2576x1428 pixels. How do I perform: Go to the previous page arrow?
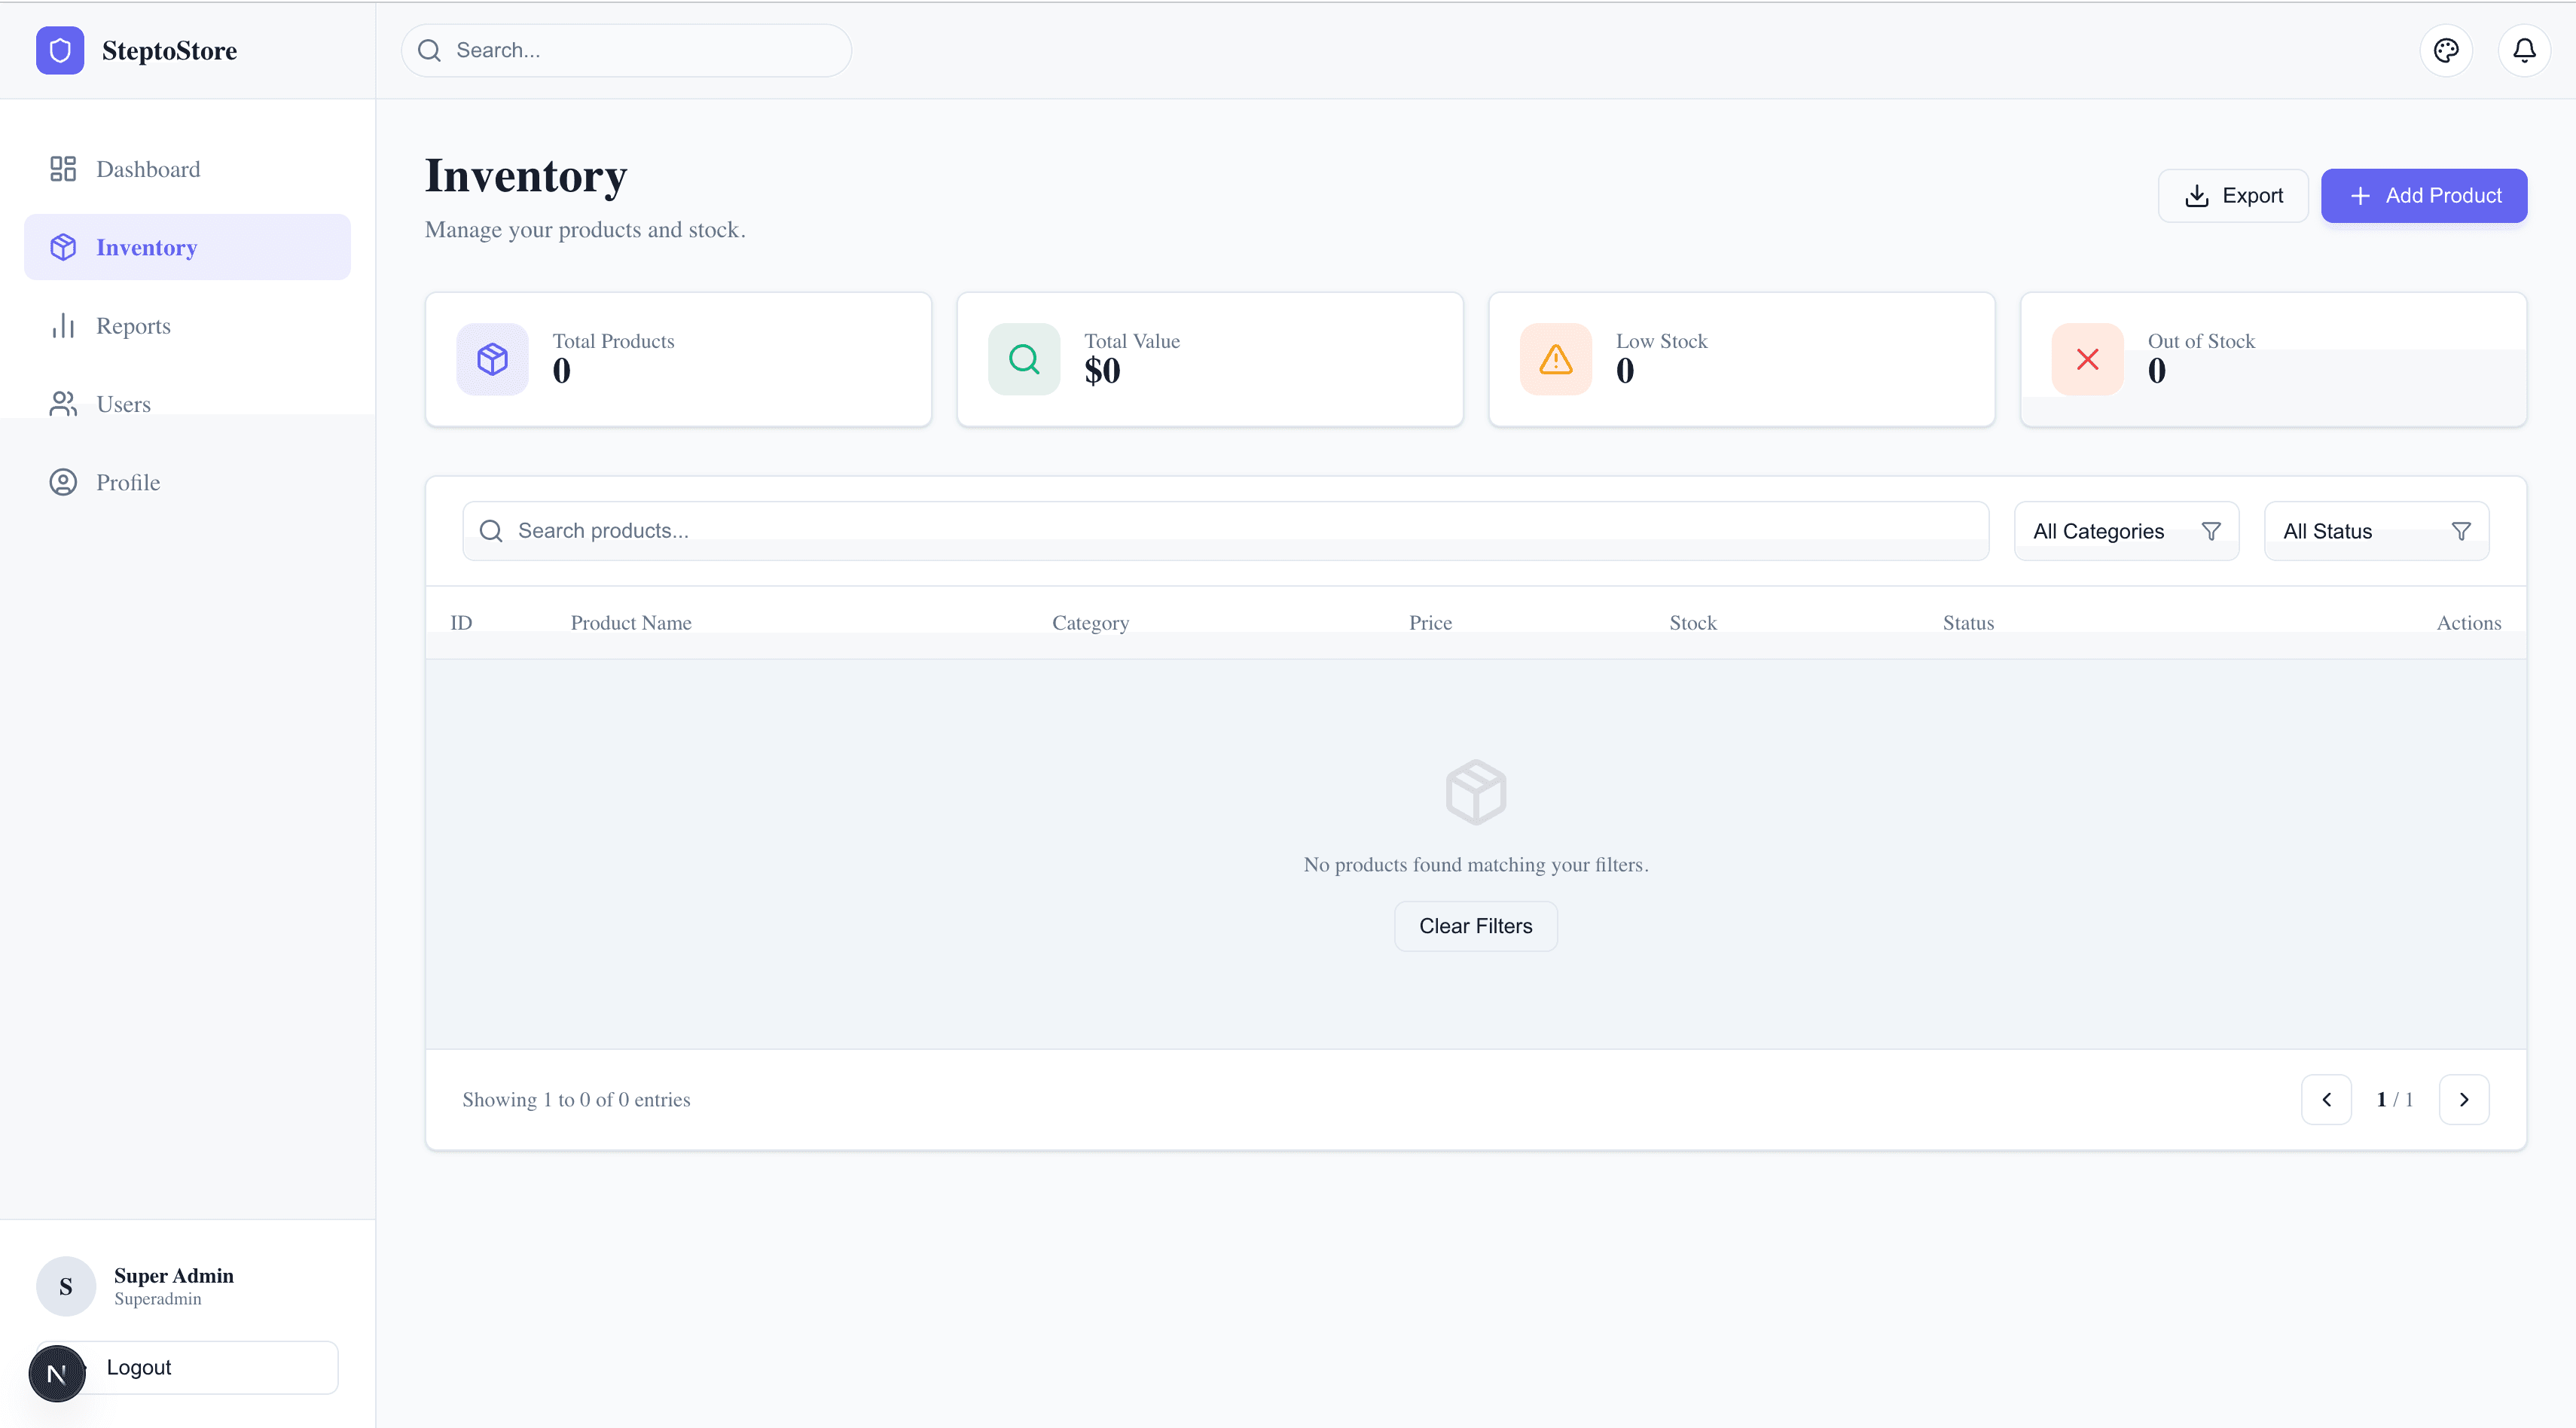tap(2326, 1099)
